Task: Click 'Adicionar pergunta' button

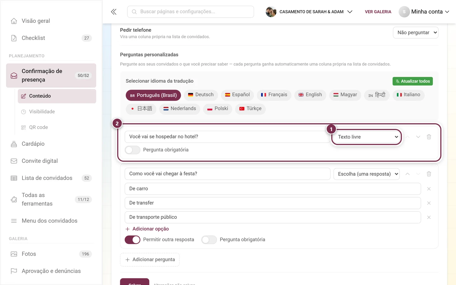Action: pyautogui.click(x=150, y=260)
